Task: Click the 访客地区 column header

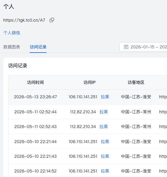Action: point(136,82)
